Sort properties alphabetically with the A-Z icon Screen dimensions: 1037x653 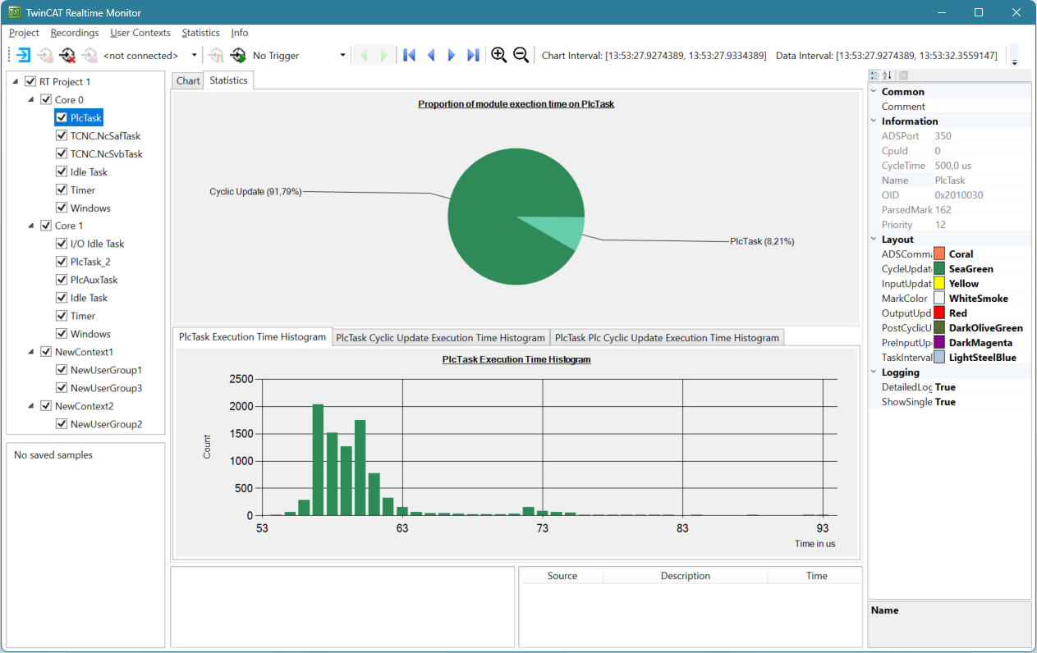[x=887, y=75]
